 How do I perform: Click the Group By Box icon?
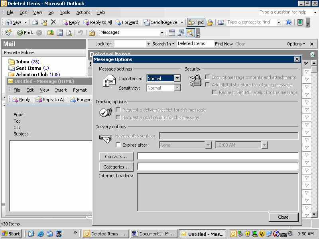[x=172, y=33]
